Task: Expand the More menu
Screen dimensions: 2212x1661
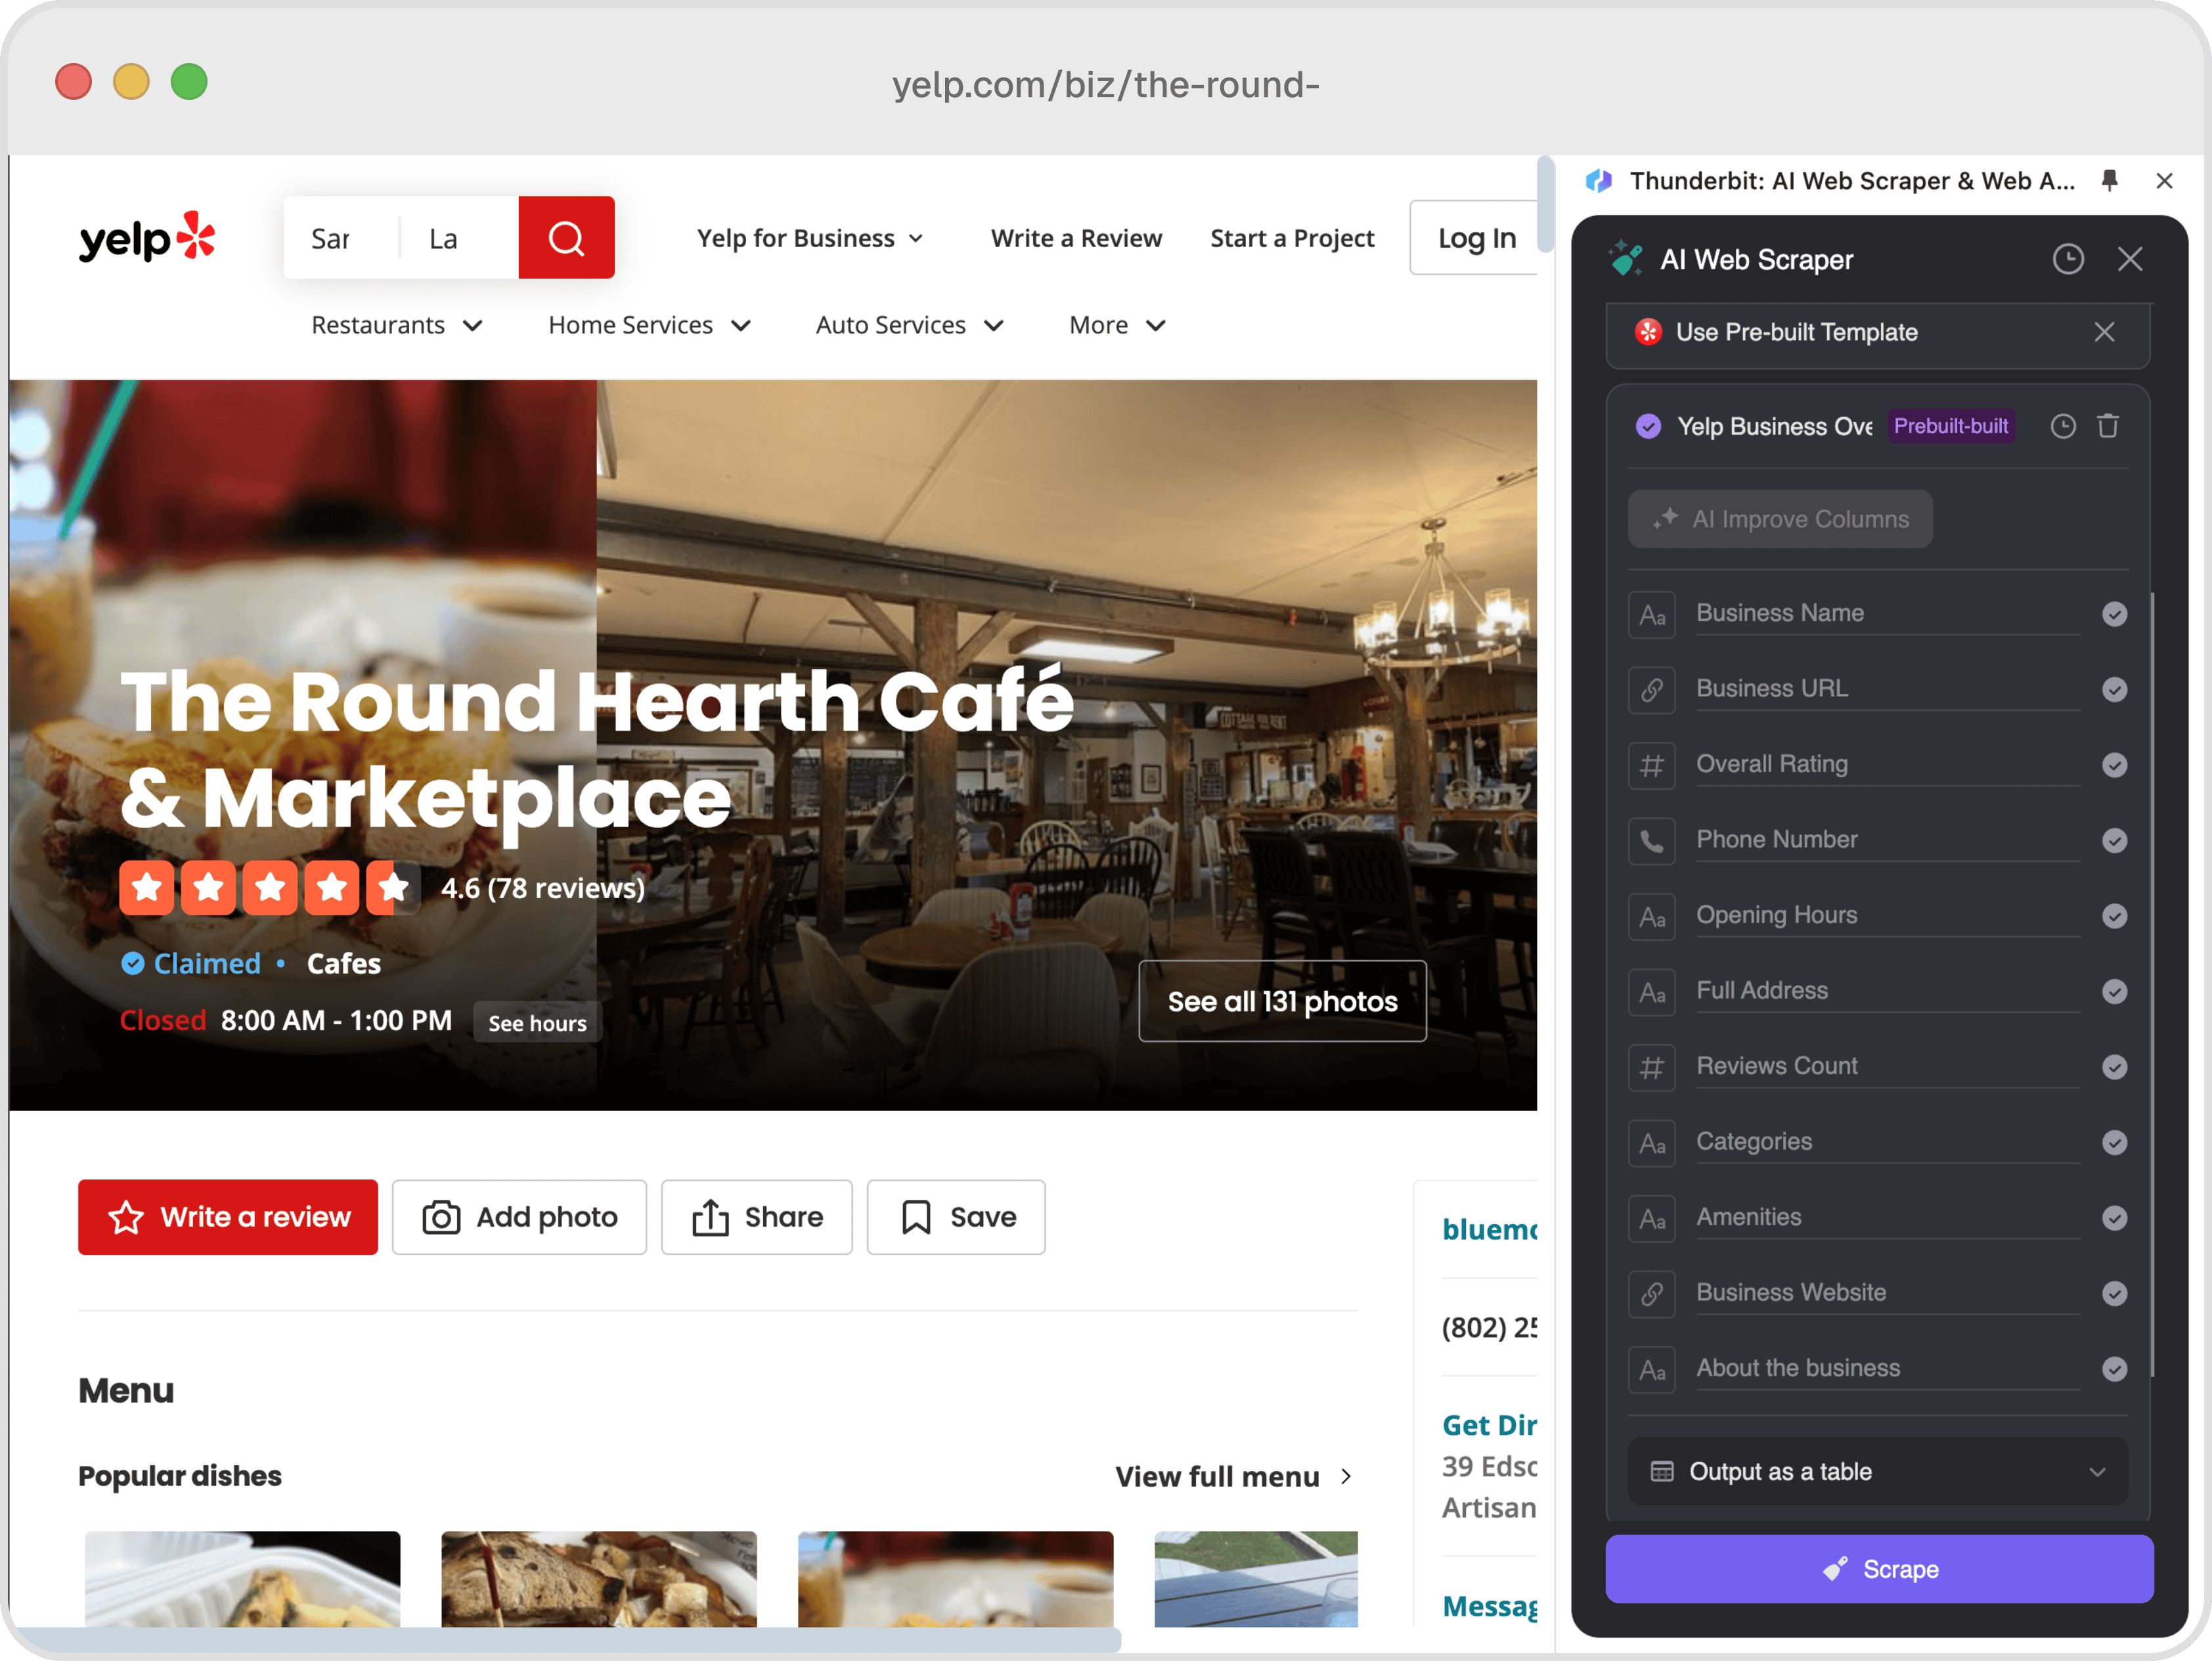Action: tap(1117, 325)
